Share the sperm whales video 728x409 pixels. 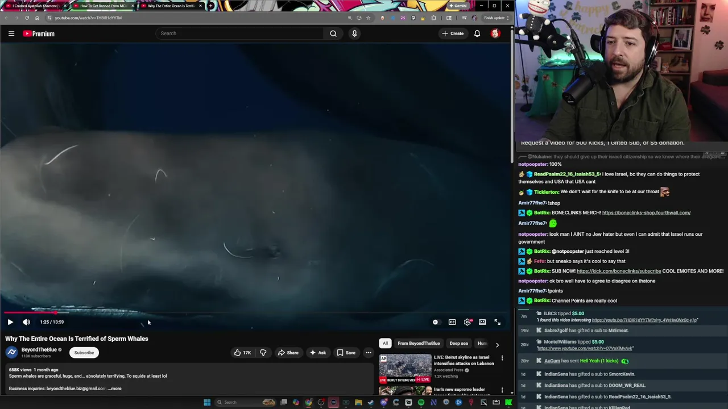288,353
